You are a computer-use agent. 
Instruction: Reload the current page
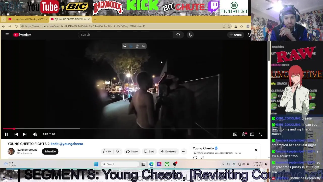click(16, 26)
